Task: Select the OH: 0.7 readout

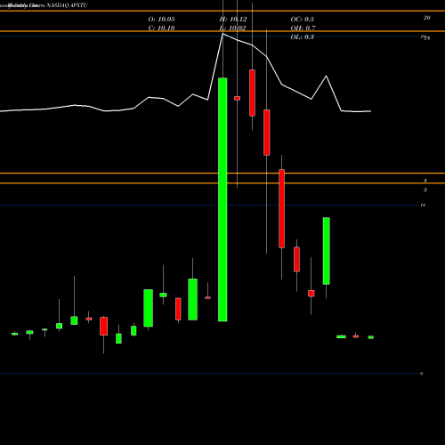Action: pyautogui.click(x=303, y=28)
